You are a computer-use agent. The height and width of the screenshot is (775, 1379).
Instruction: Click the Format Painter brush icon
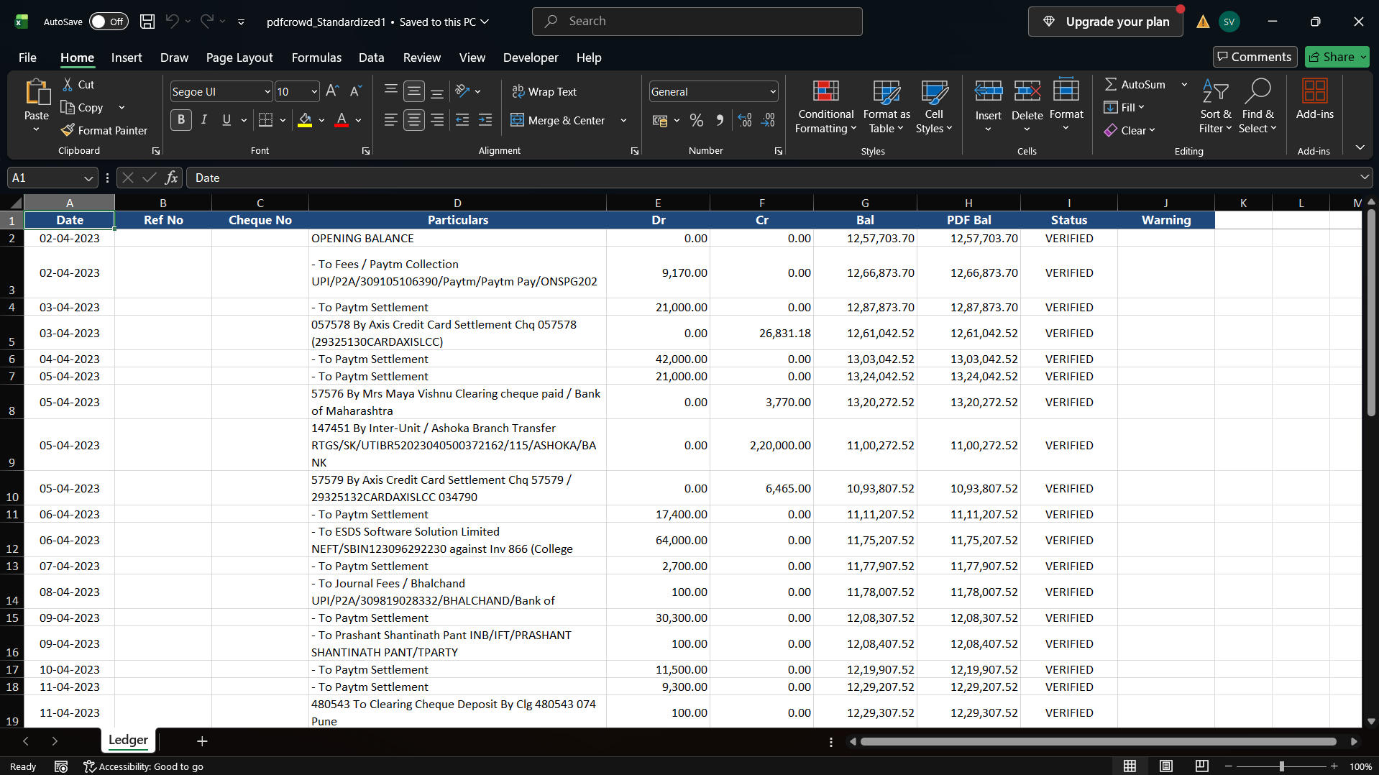tap(68, 130)
